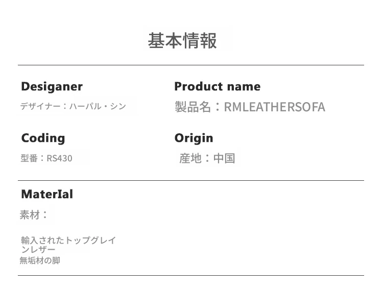Click the 素材 label
383x288 pixels.
click(30, 215)
